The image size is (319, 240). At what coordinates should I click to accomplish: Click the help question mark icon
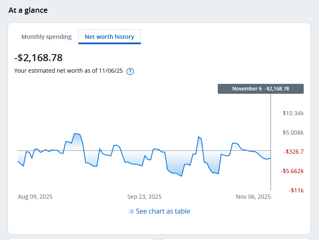[130, 71]
